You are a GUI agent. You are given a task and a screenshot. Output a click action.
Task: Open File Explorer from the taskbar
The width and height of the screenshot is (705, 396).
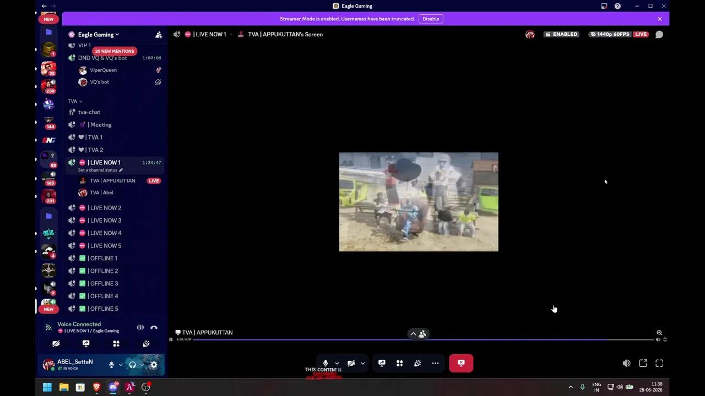pyautogui.click(x=64, y=387)
